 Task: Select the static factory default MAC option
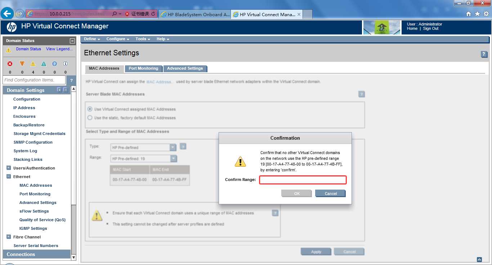90,118
